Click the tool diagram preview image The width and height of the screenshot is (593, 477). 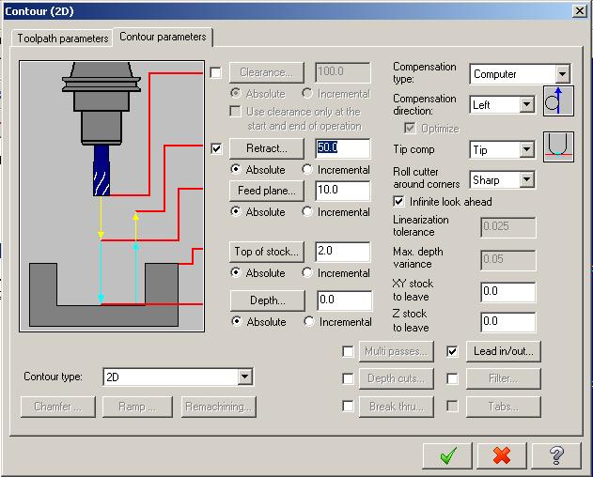(112, 196)
